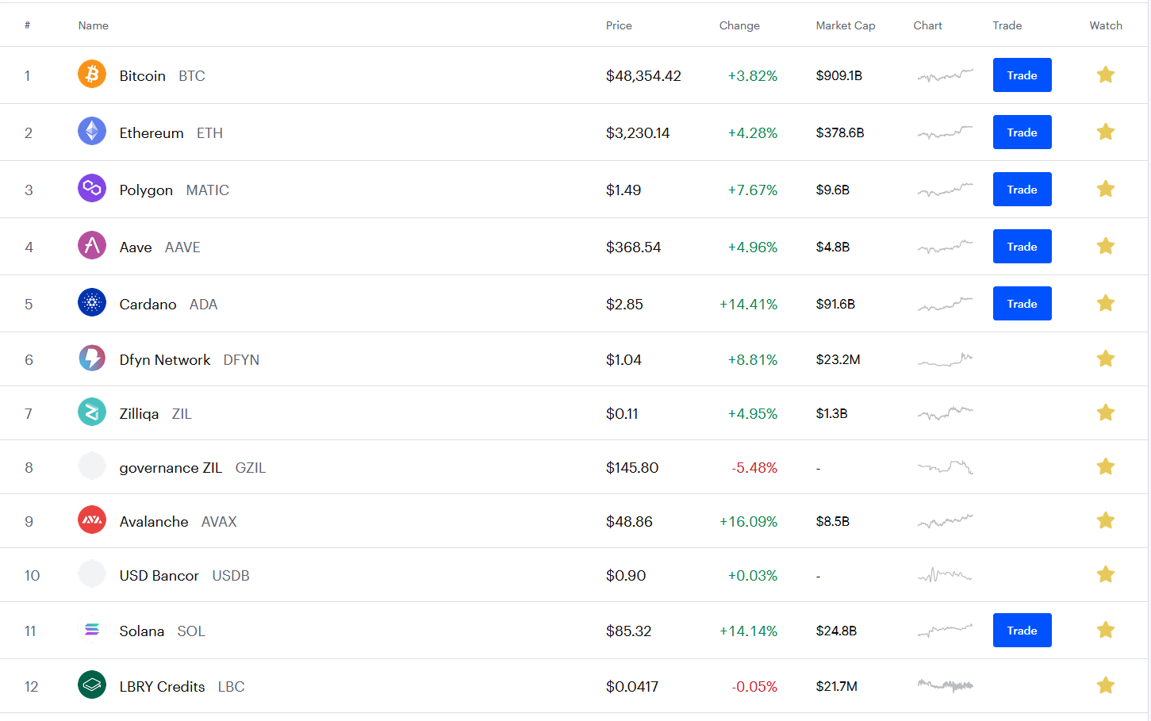Toggle the Dfyn Network watch star
The width and height of the screenshot is (1151, 721).
pyautogui.click(x=1106, y=359)
